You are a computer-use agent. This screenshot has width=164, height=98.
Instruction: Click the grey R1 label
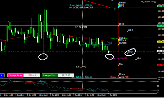tap(115, 9)
